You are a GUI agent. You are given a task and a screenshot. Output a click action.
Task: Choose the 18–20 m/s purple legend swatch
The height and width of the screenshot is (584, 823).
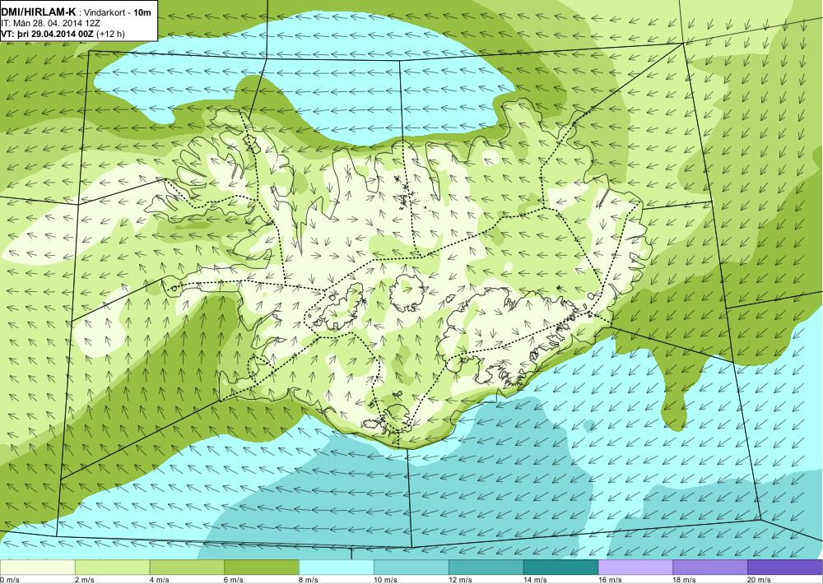711,568
